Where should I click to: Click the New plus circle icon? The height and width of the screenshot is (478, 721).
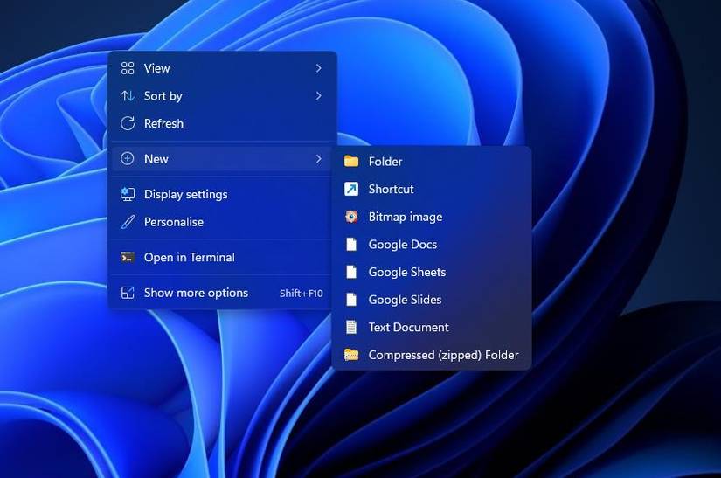tap(128, 158)
